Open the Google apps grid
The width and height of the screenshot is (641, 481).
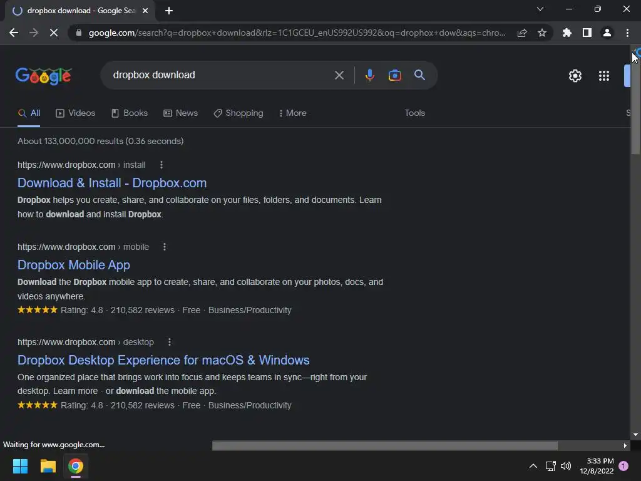(604, 76)
